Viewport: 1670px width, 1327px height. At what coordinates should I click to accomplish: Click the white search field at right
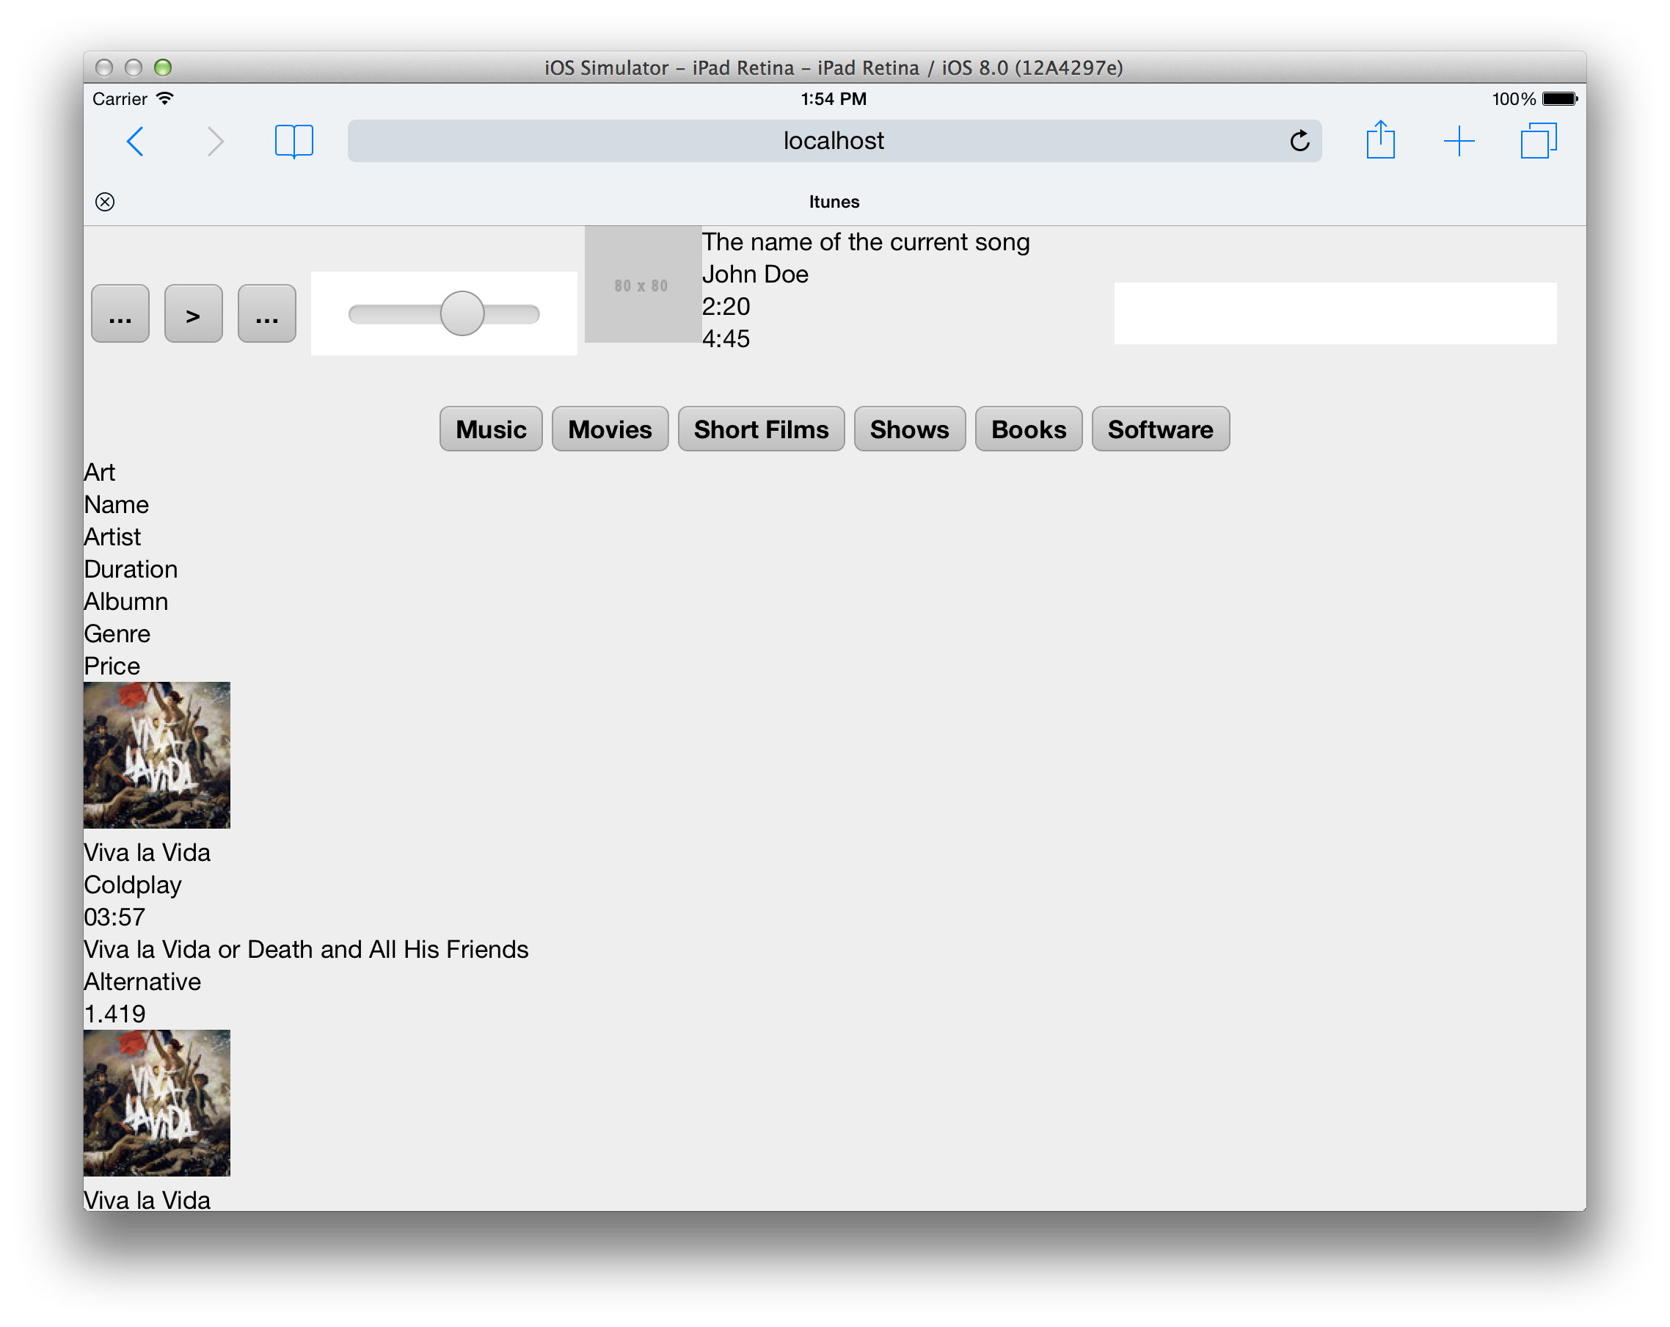1335,313
